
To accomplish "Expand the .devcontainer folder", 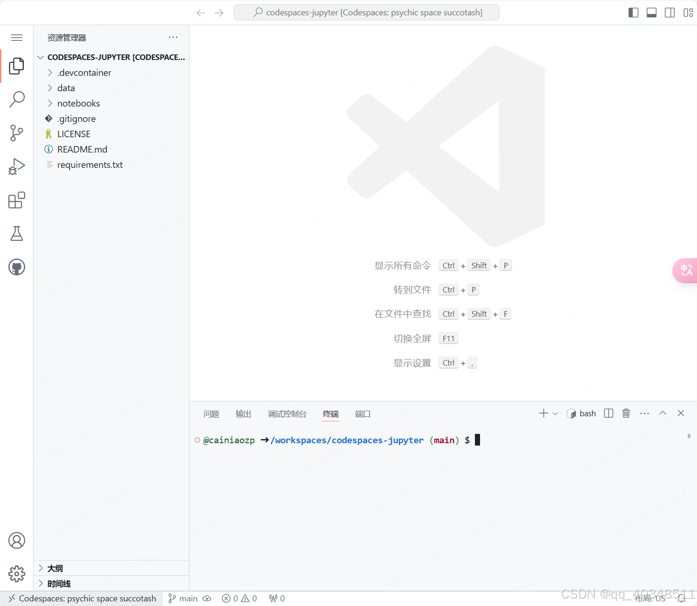I will click(111, 73).
